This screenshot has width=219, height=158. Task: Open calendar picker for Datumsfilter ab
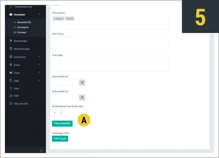82,82
